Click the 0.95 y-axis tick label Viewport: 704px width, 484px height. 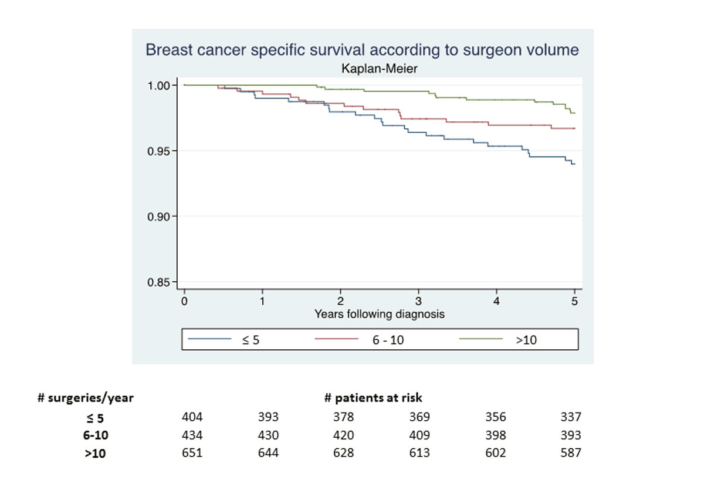pos(158,151)
